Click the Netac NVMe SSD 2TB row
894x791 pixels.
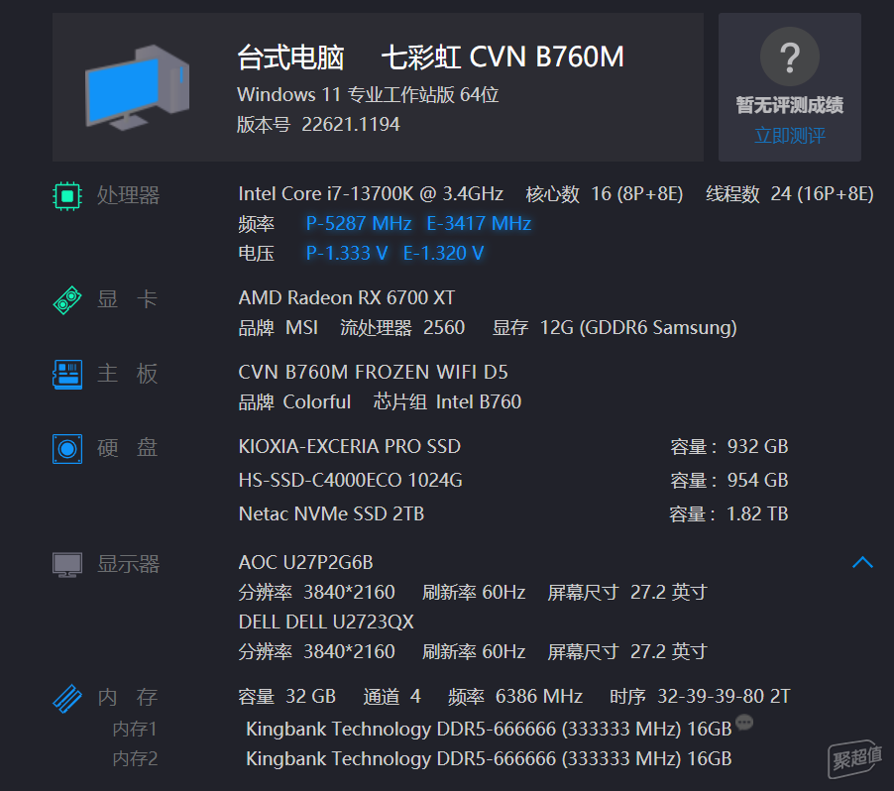point(331,513)
